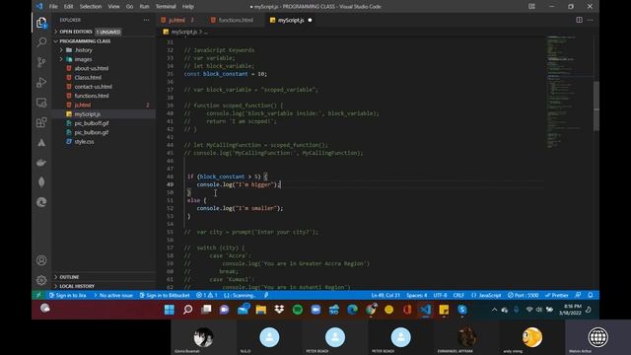Screen dimensions: 631x355
Task: Click the split editor icon
Action: pyautogui.click(x=579, y=20)
